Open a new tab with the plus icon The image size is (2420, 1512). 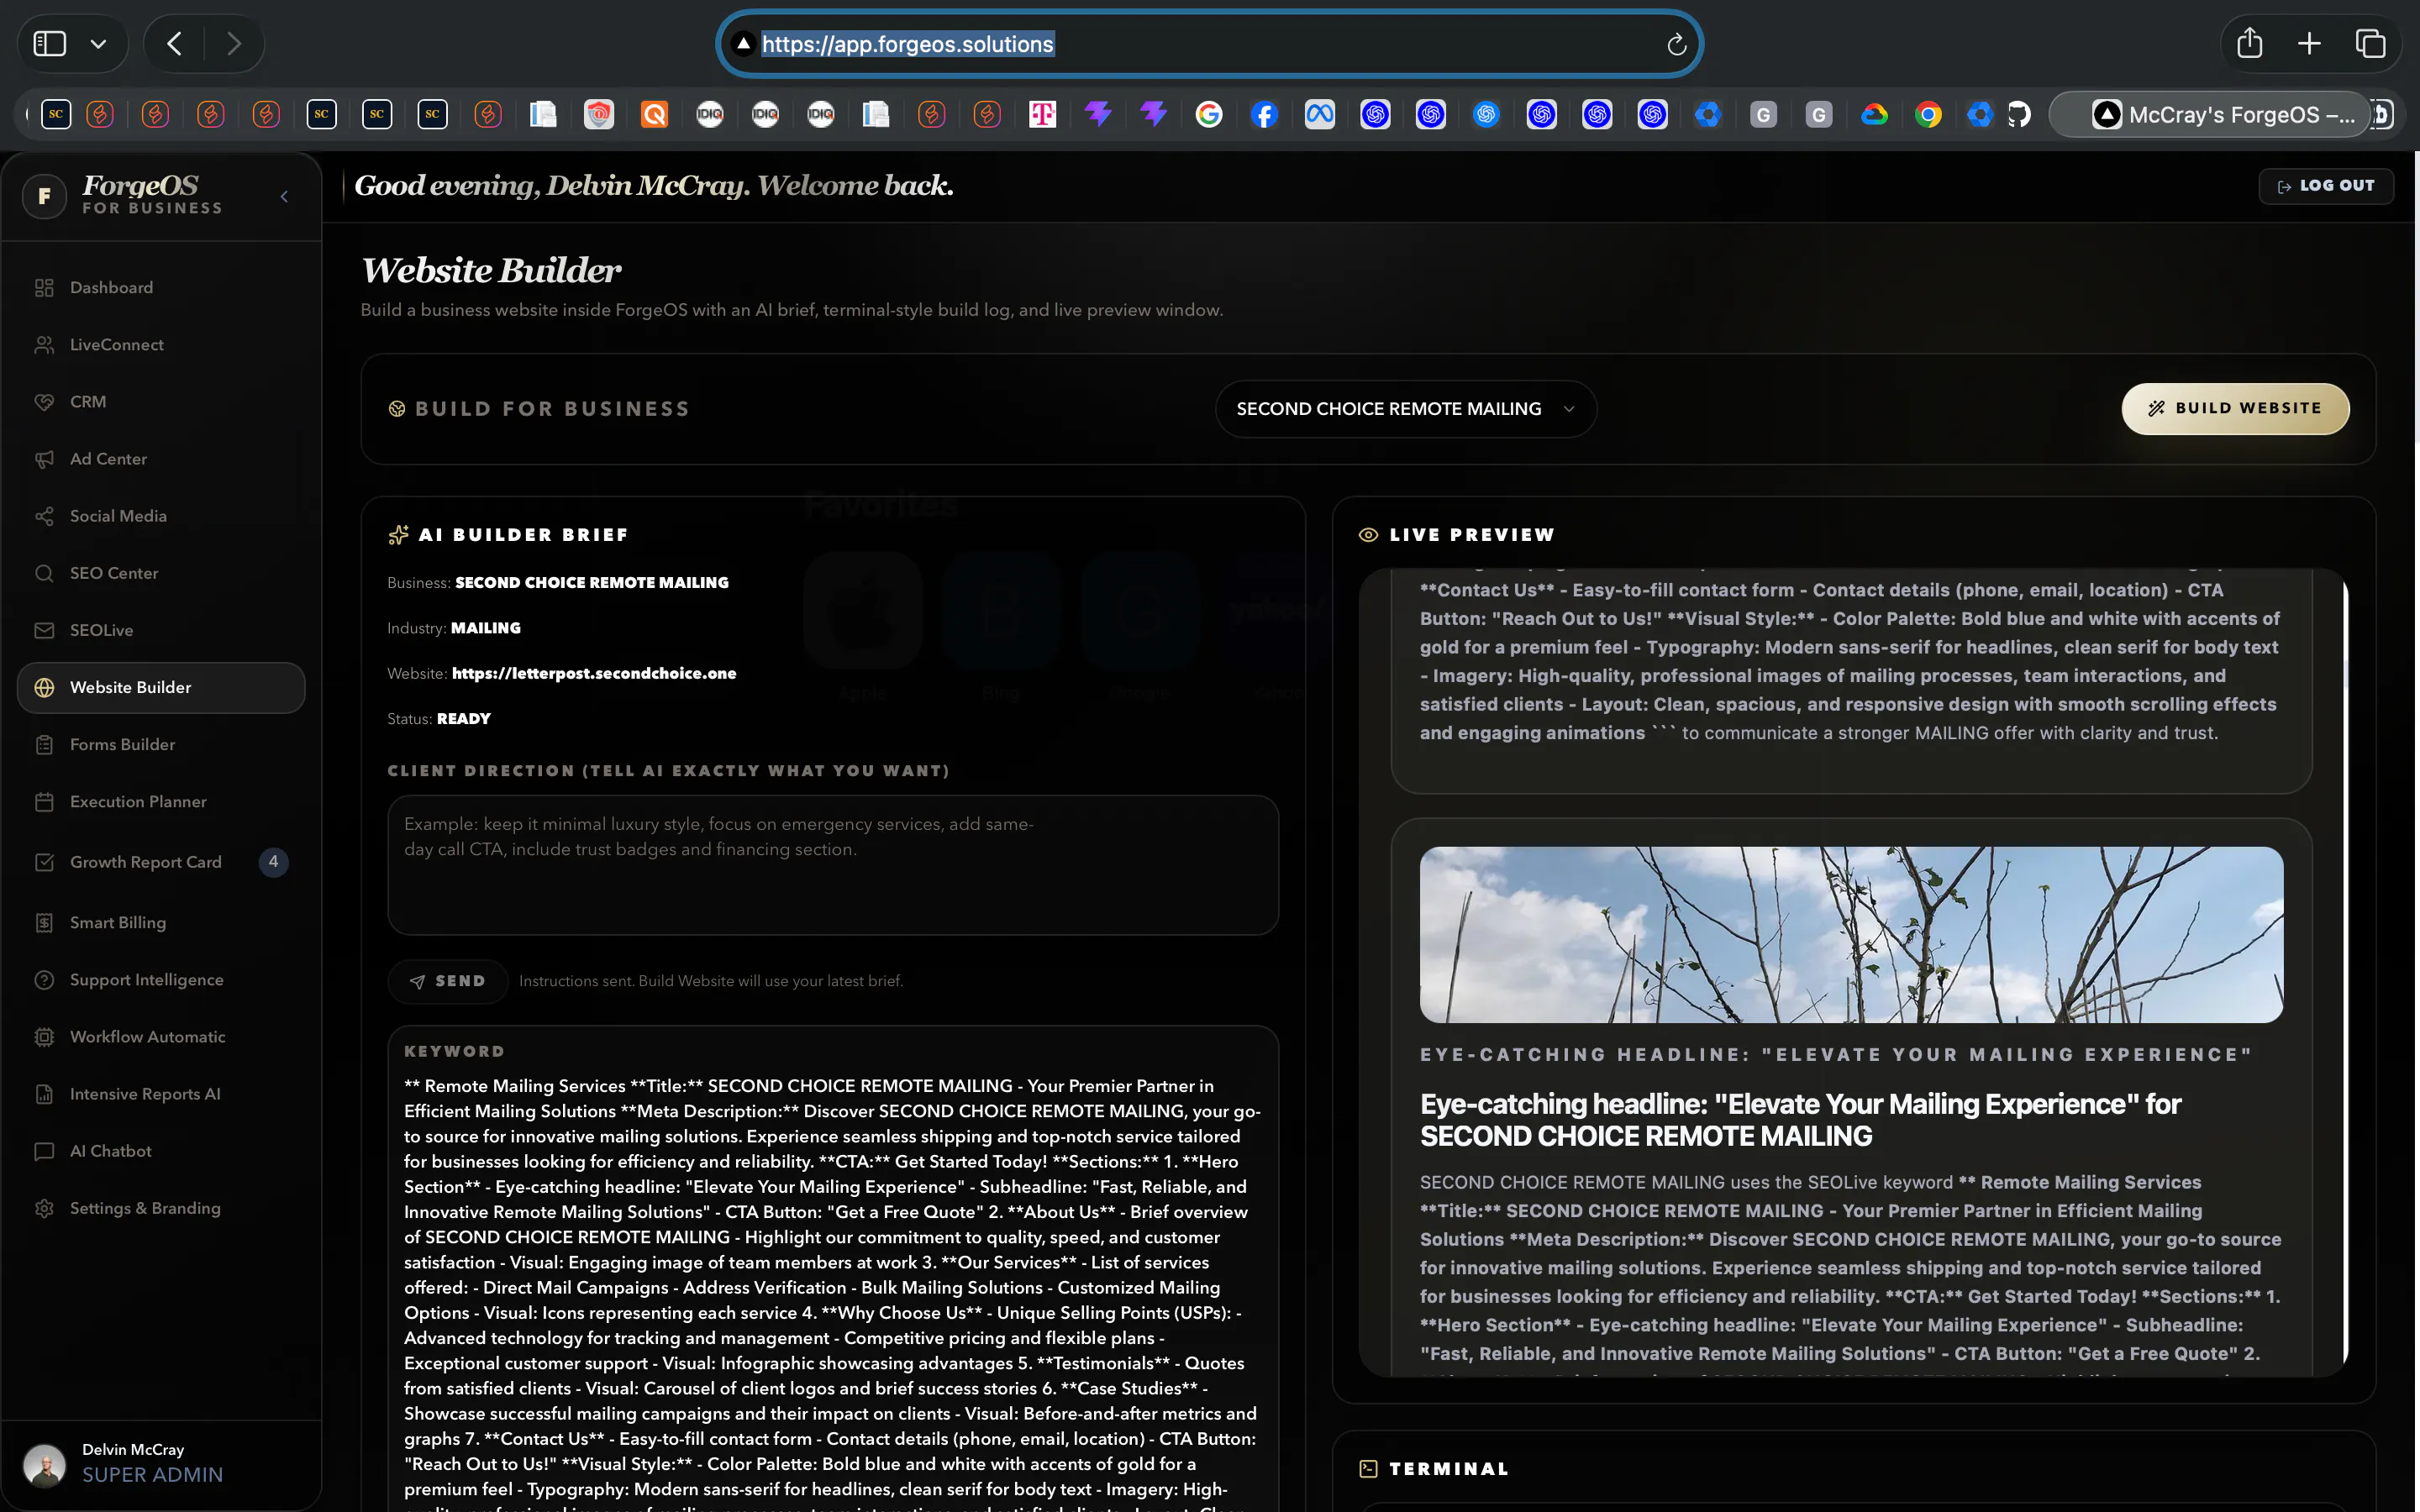click(2309, 43)
